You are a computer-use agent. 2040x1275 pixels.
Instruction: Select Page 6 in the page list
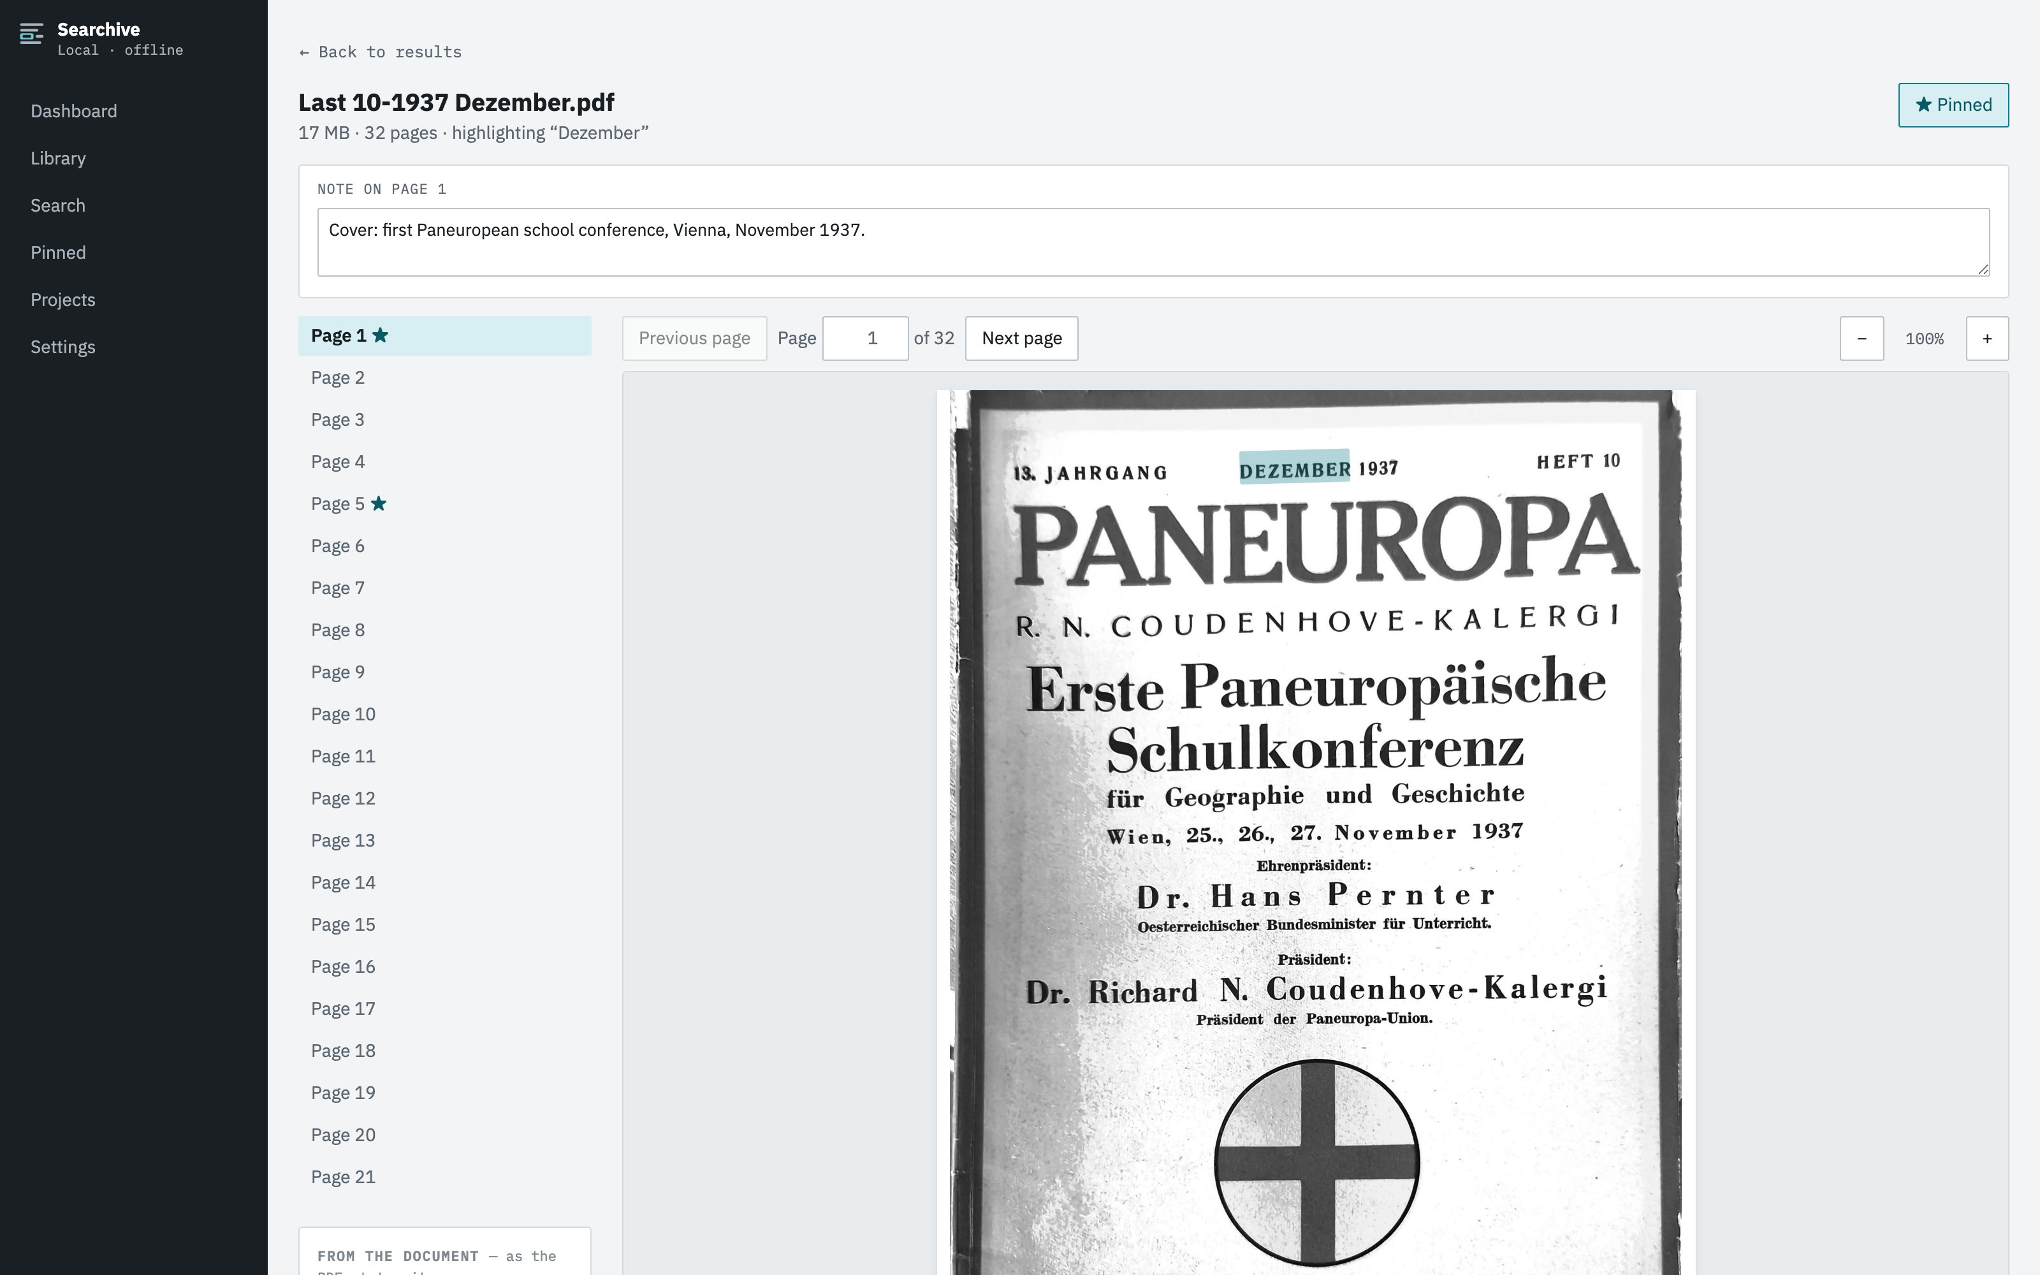pyautogui.click(x=444, y=546)
